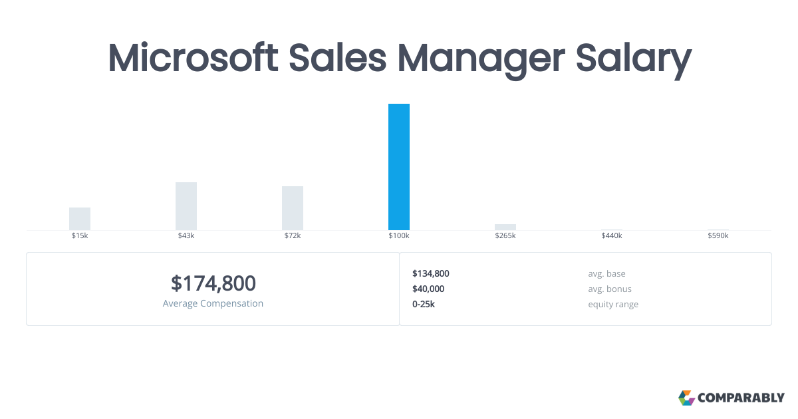798x419 pixels.
Task: Click the $15k axis label
Action: [80, 236]
